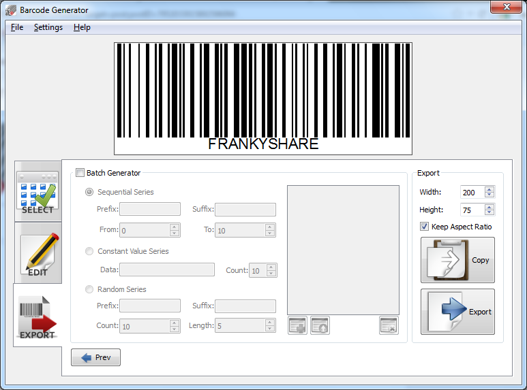Viewport: 527px width, 390px height.
Task: Increase Constant Value Count with up arrow
Action: point(271,267)
